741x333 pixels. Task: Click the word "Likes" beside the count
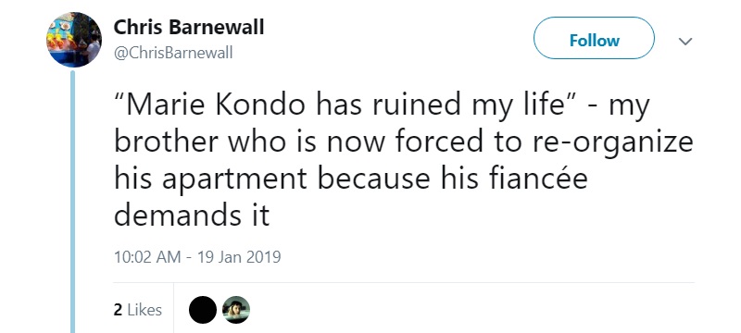click(x=144, y=310)
